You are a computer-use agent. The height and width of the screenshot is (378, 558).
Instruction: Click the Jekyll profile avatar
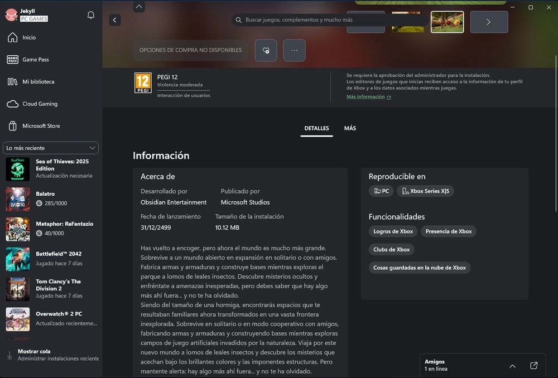[11, 15]
